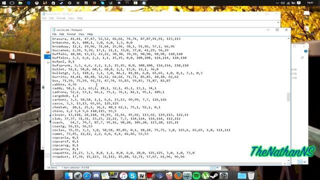Open the blue folder in the dock
320x180 pixels.
pos(242,175)
